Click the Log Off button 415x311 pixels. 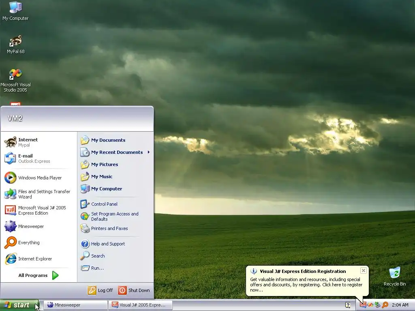point(101,290)
